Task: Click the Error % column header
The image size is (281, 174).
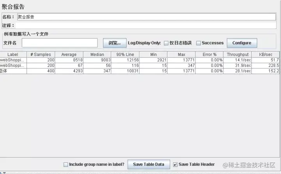Action: point(210,54)
